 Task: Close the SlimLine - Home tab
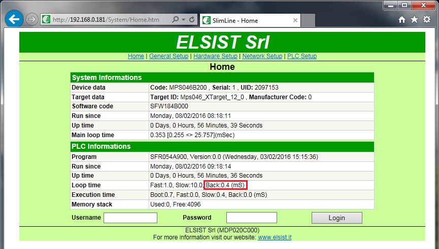click(295, 20)
